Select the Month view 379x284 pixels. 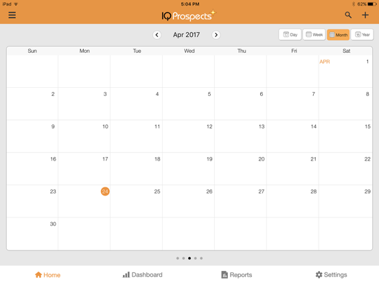(338, 34)
